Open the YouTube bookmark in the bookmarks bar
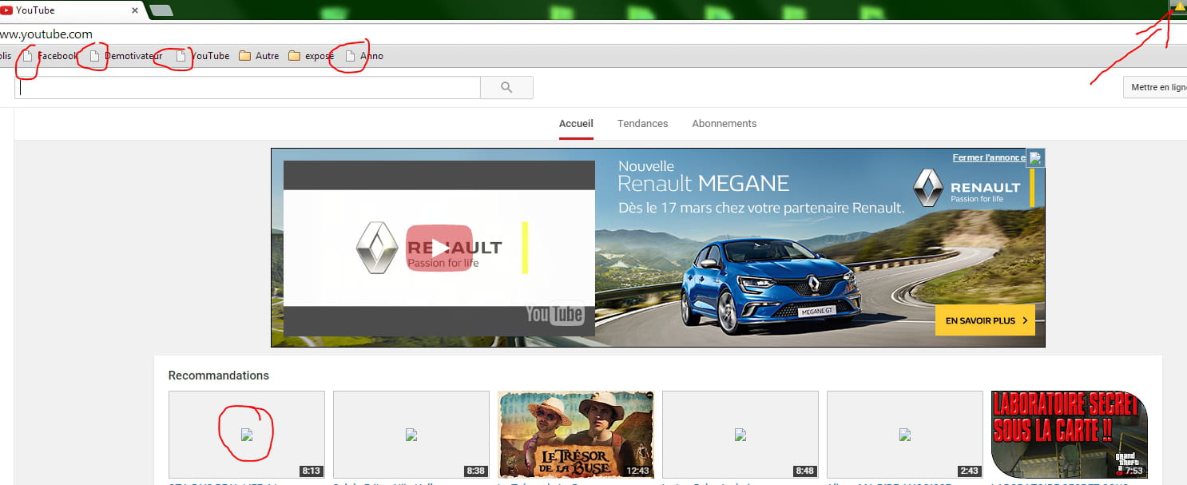This screenshot has height=485, width=1187. pyautogui.click(x=203, y=56)
